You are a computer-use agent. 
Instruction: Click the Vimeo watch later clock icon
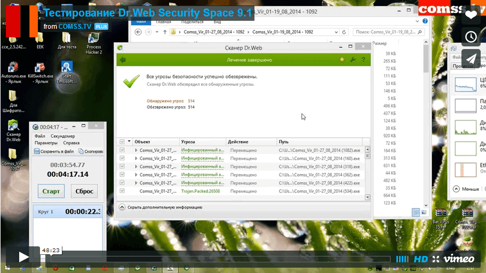pyautogui.click(x=471, y=37)
